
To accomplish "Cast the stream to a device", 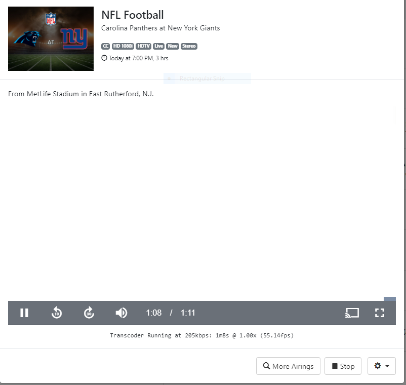I will (352, 313).
